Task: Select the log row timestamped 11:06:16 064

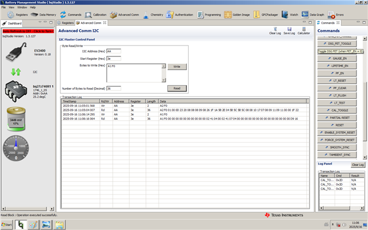Action: coord(185,119)
